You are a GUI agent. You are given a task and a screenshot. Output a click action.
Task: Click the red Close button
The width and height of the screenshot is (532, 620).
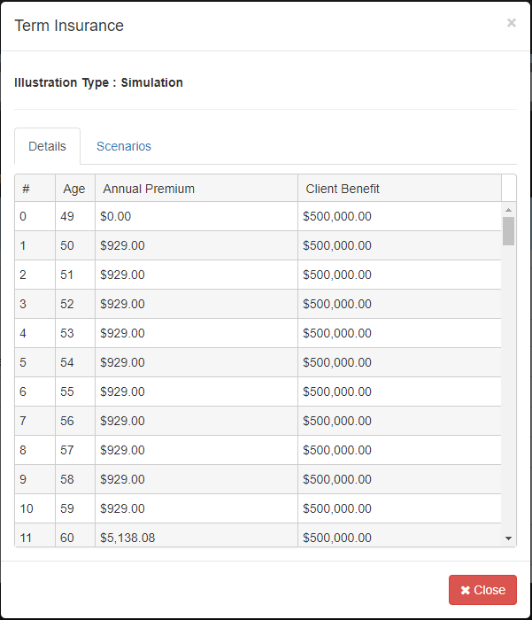pyautogui.click(x=482, y=590)
